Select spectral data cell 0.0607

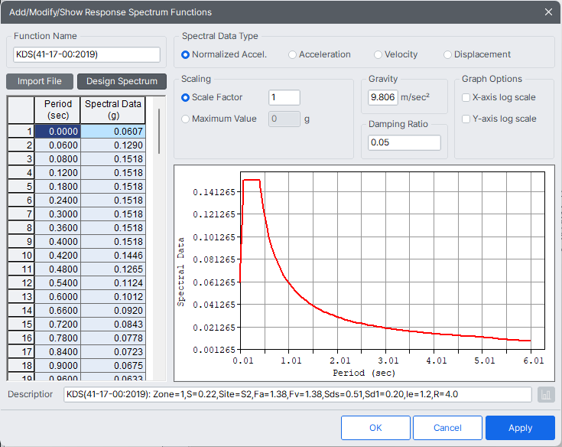113,132
